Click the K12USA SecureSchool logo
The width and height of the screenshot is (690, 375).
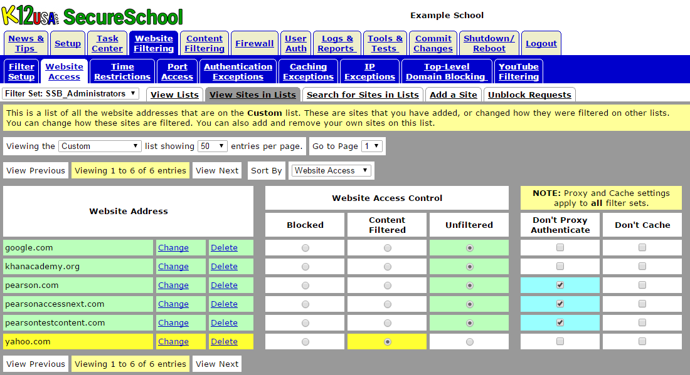click(92, 16)
